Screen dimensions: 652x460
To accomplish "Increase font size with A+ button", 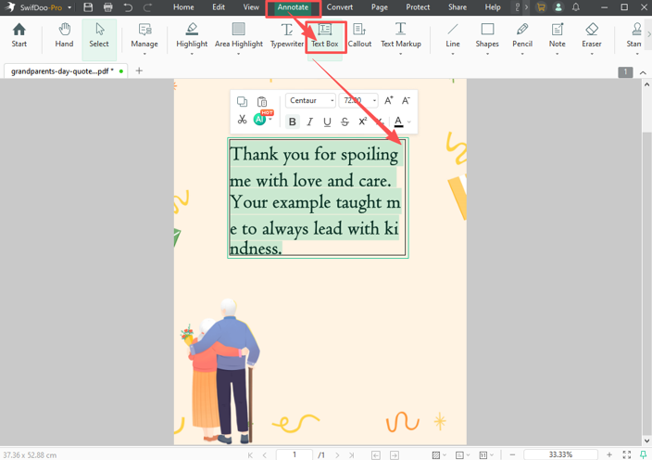I will click(389, 100).
